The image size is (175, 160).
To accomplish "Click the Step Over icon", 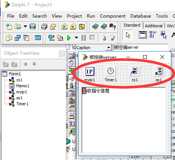I will pyautogui.click(x=113, y=38).
